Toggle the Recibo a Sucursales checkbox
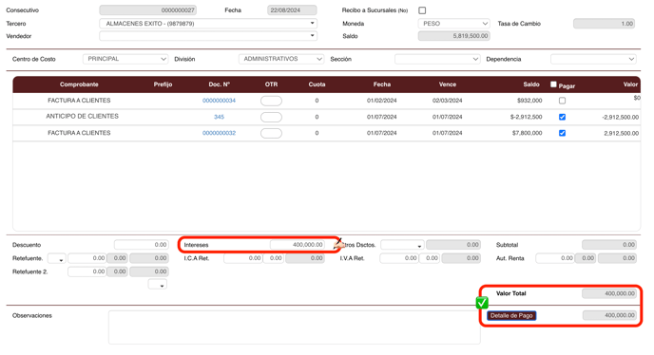The height and width of the screenshot is (355, 654). (422, 10)
